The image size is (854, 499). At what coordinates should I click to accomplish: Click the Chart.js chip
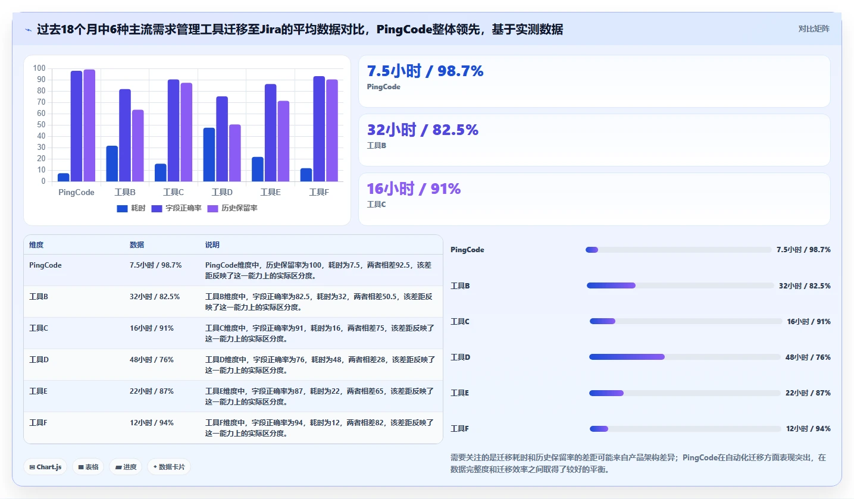tap(45, 467)
